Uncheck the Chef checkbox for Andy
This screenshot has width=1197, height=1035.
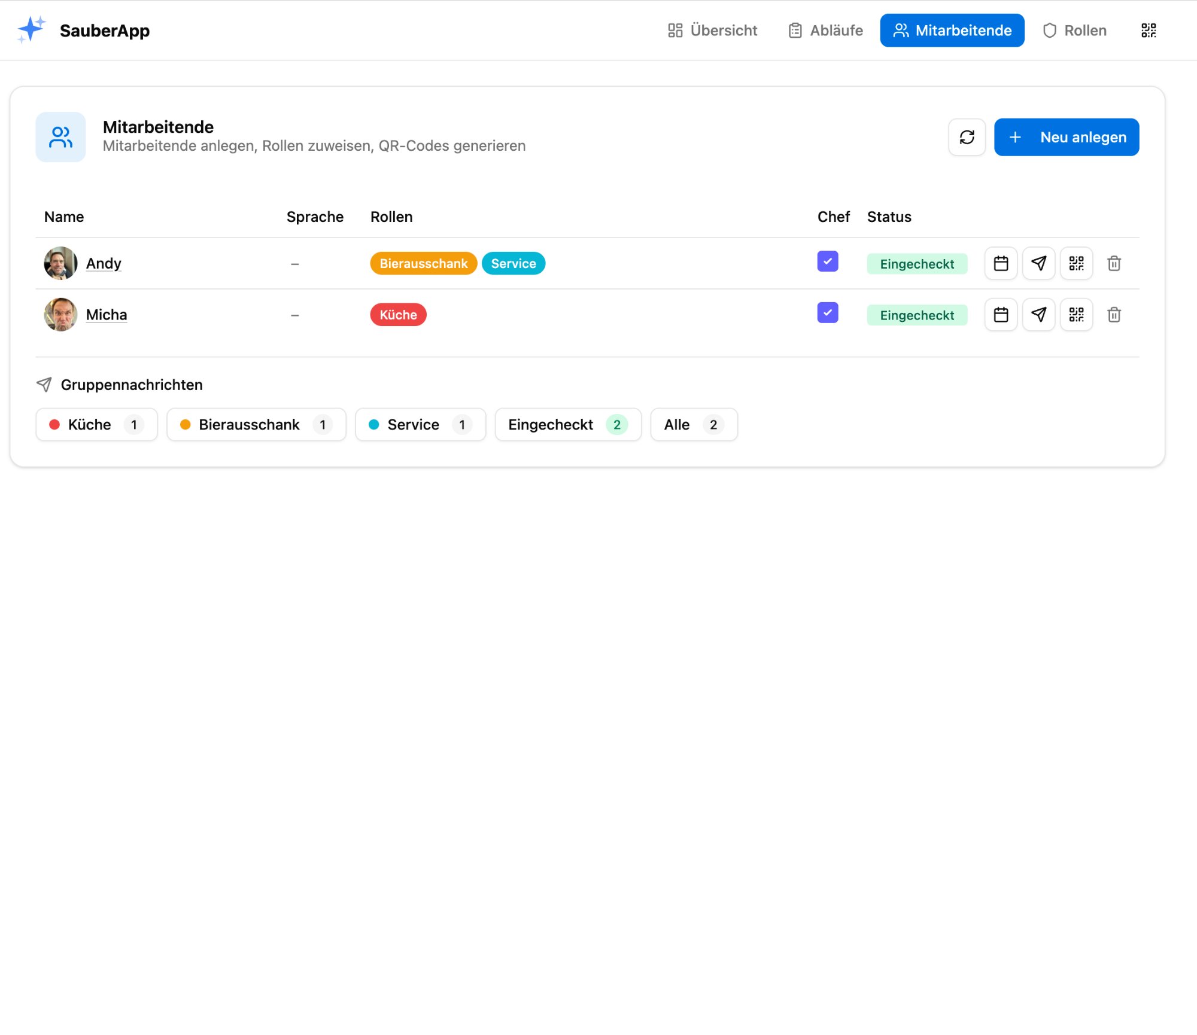[x=827, y=261]
